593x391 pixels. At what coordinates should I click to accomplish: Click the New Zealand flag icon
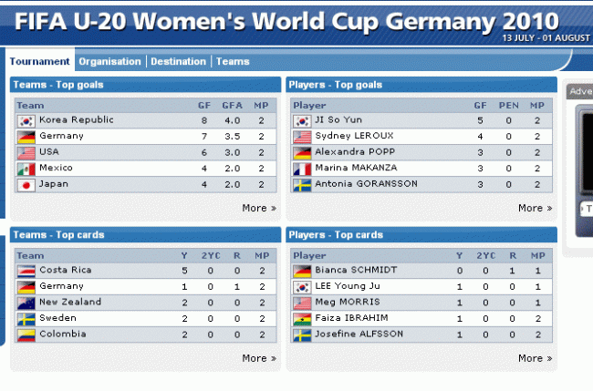pyautogui.click(x=26, y=303)
